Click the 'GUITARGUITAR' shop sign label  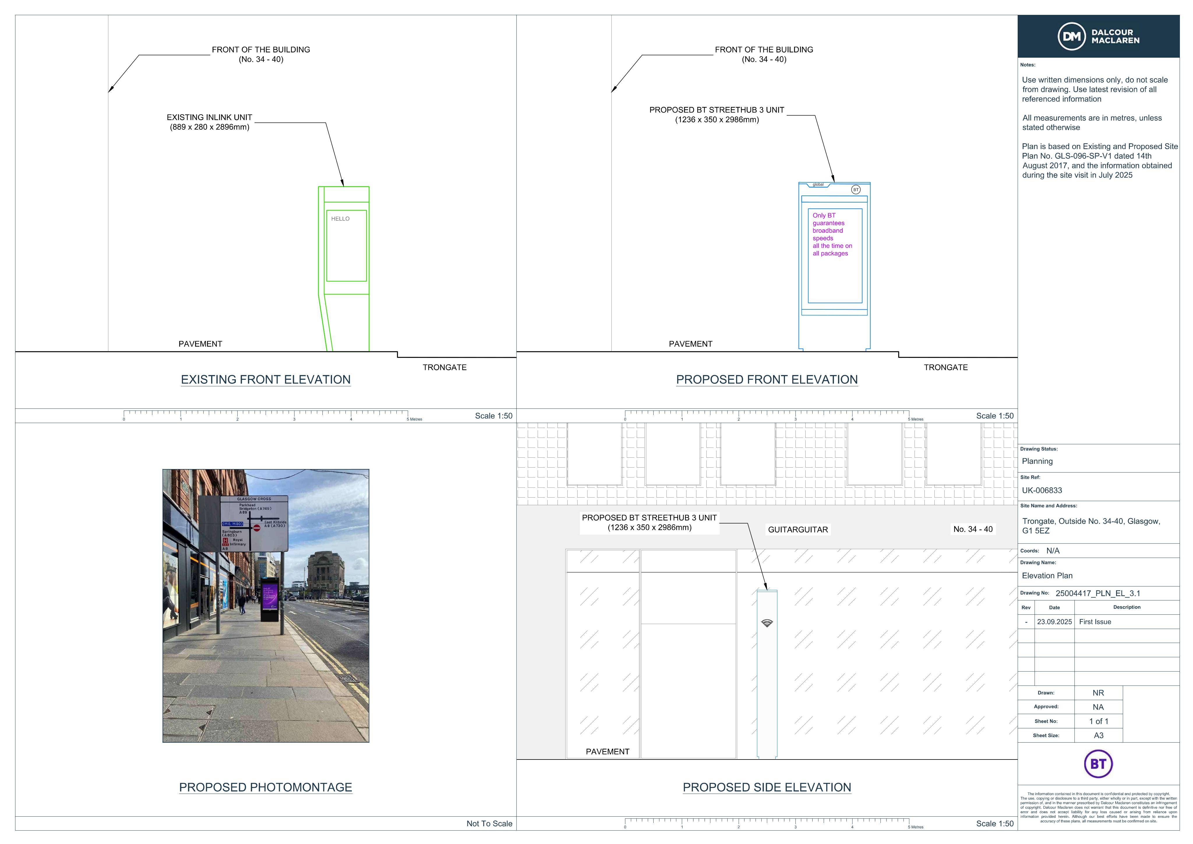click(797, 530)
